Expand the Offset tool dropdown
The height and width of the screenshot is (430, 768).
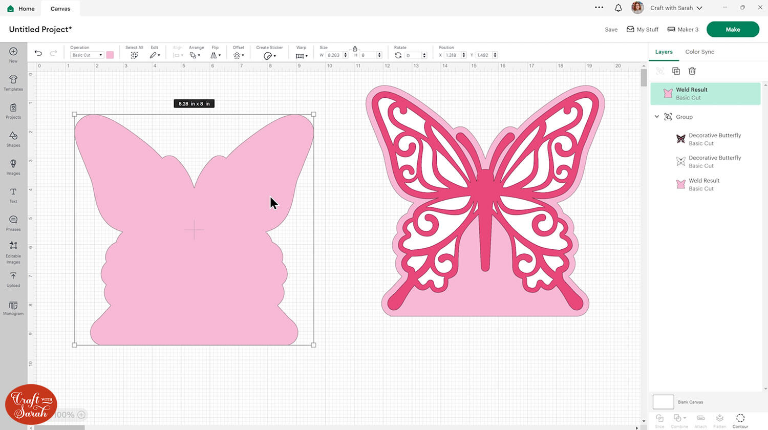(239, 55)
